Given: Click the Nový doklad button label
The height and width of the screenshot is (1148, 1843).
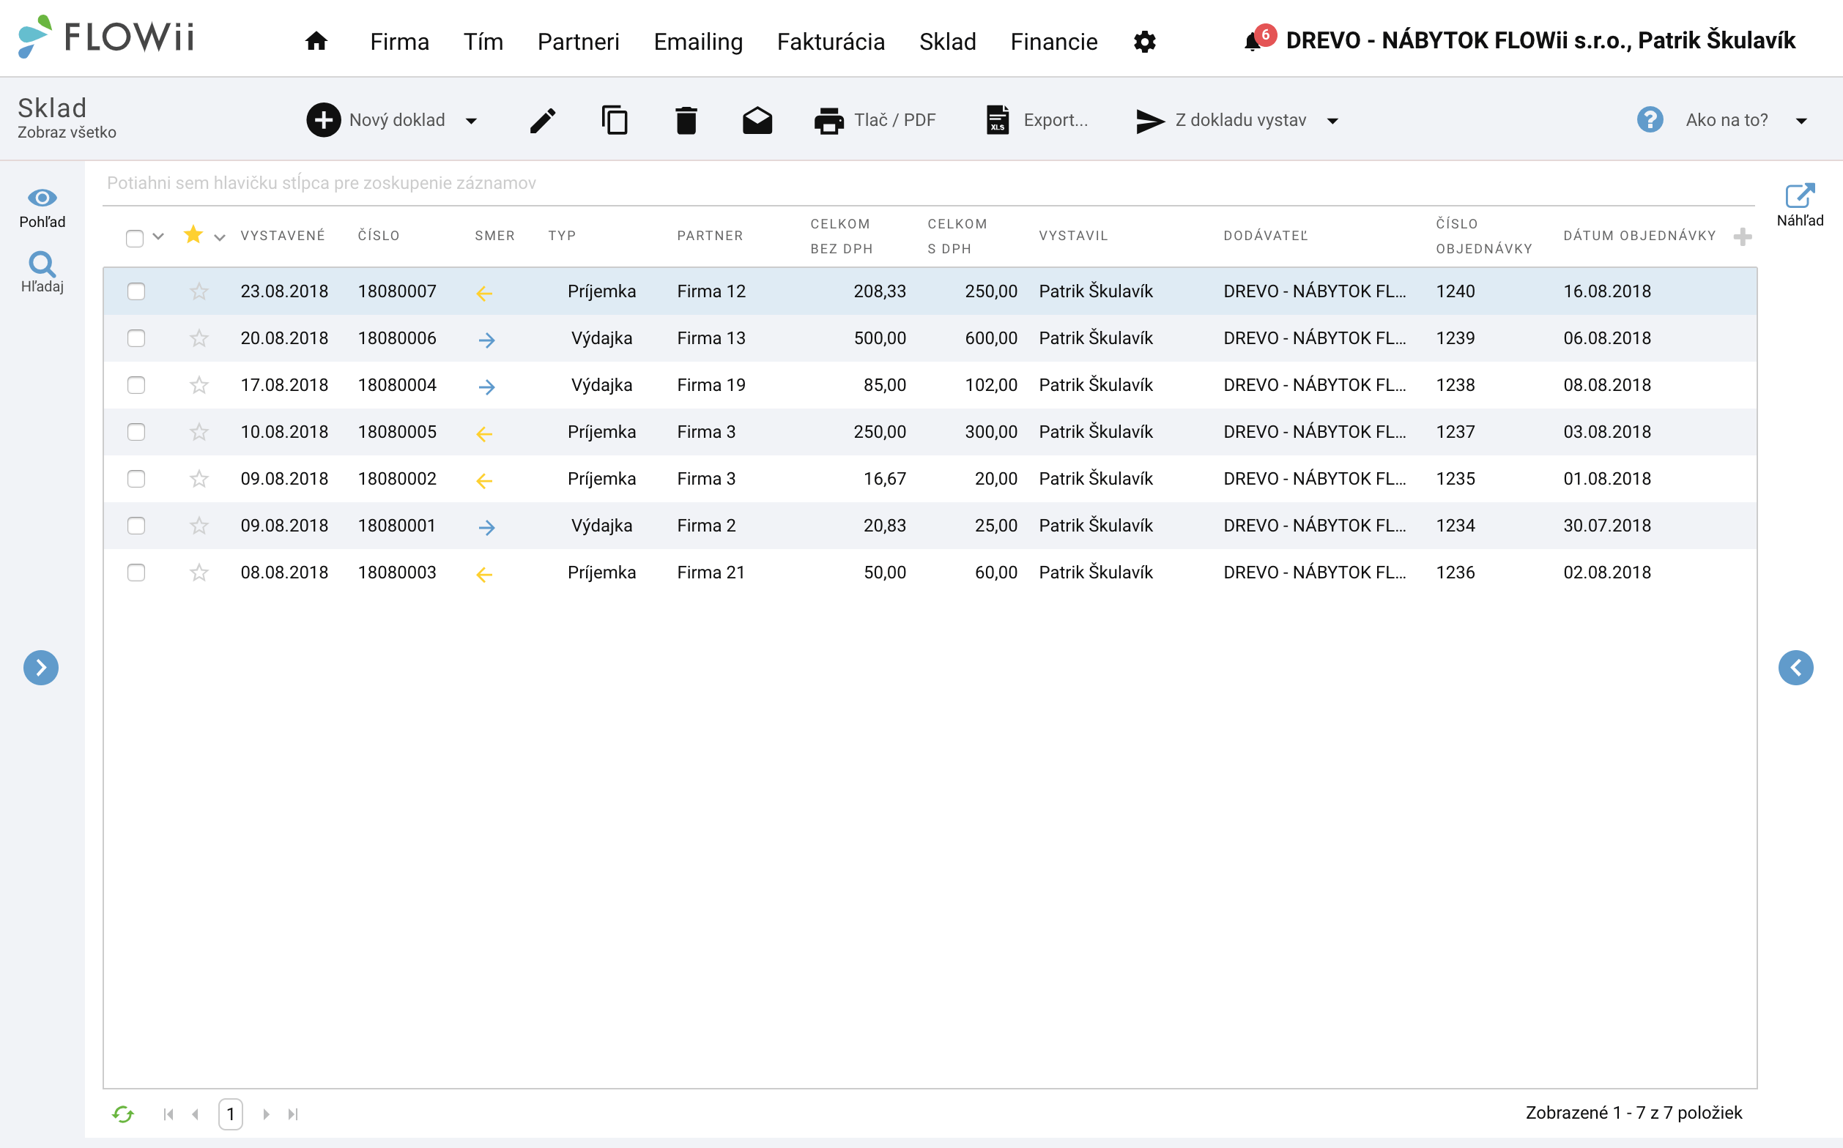Looking at the screenshot, I should [x=396, y=120].
